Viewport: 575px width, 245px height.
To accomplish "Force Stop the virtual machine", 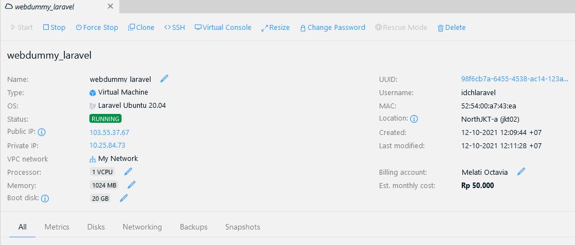I will coord(97,28).
